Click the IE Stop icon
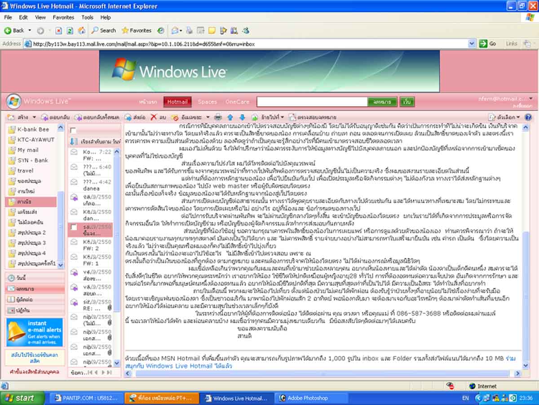Screen dimensions: 539x405 tap(58, 30)
